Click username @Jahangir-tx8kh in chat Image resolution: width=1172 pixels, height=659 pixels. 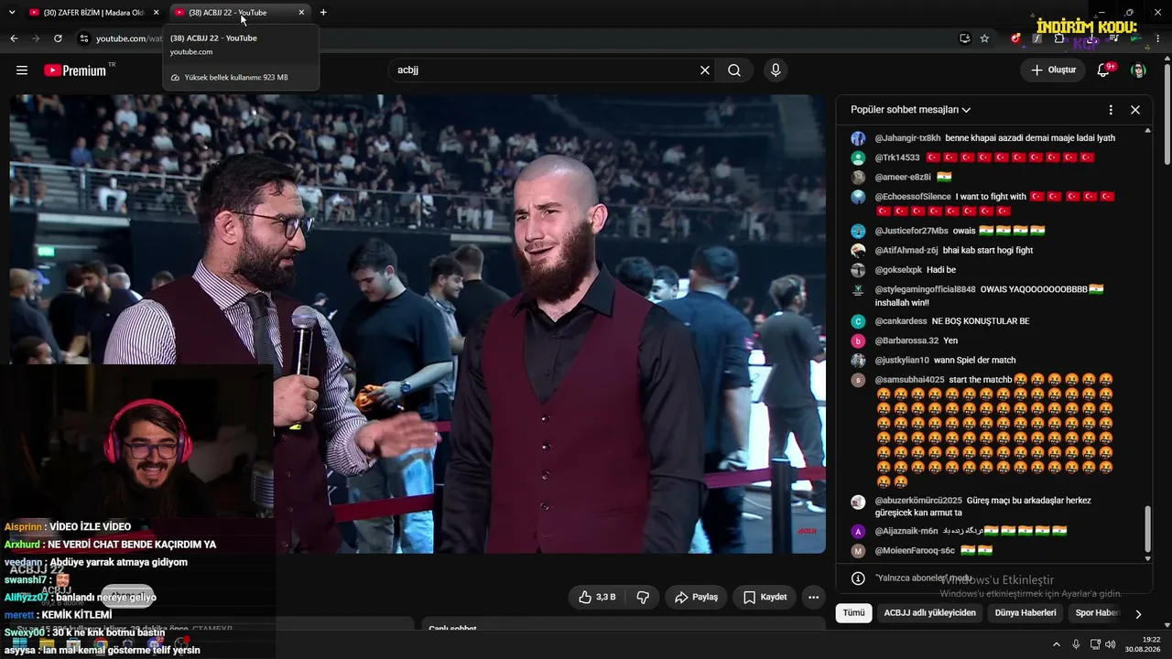point(907,138)
